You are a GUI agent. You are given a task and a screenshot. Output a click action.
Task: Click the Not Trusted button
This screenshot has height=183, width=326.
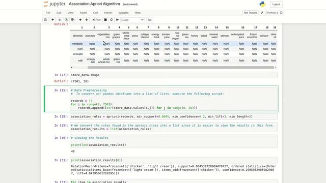250,13
